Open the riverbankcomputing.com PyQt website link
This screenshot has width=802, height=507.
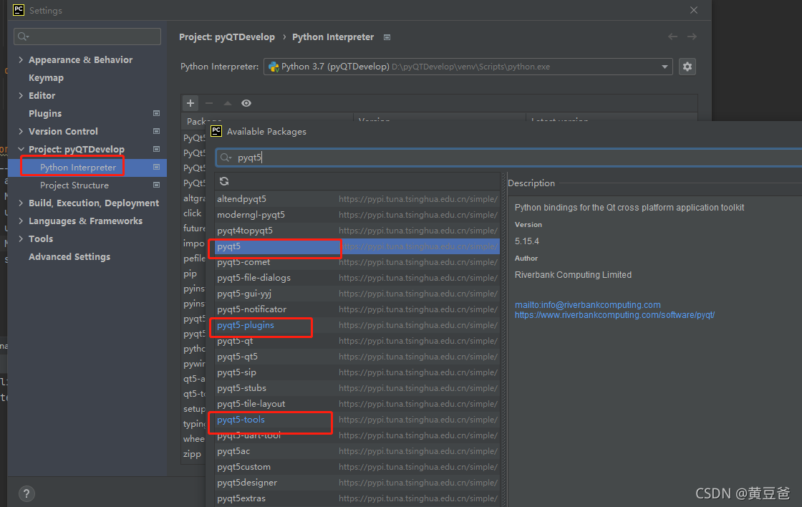(x=614, y=315)
